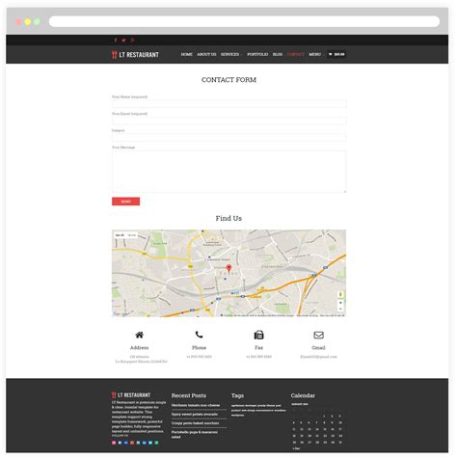457x459 pixels.
Task: Click the phone number under Phone
Action: tap(199, 357)
